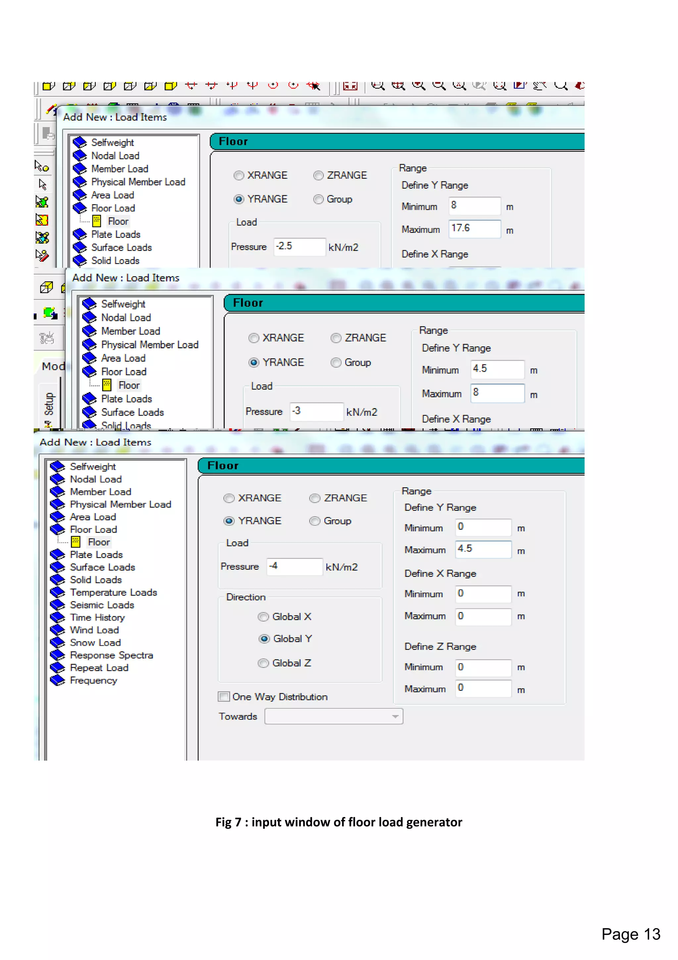The height and width of the screenshot is (960, 678).
Task: Click the green plate with arrow icon
Action: coord(50,313)
